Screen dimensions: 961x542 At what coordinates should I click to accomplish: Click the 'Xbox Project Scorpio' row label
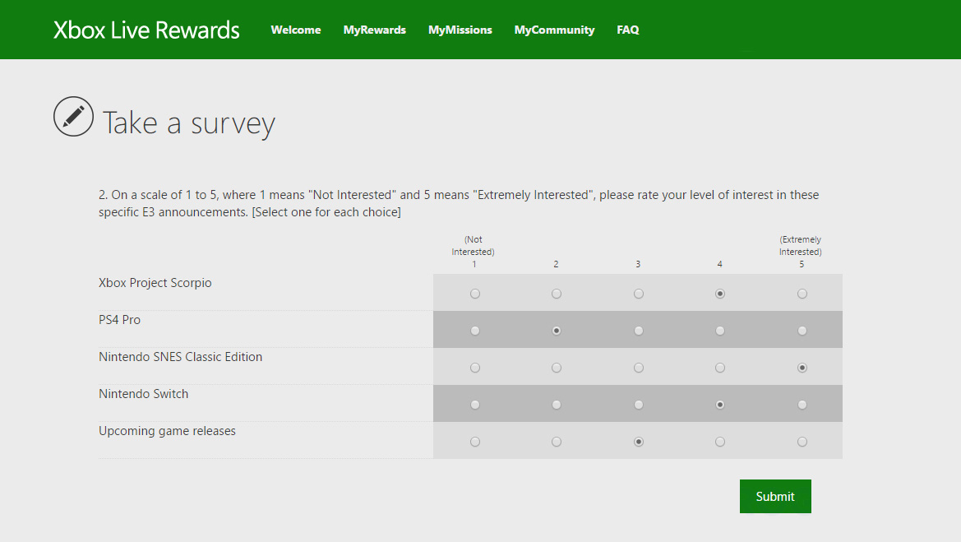click(x=155, y=283)
